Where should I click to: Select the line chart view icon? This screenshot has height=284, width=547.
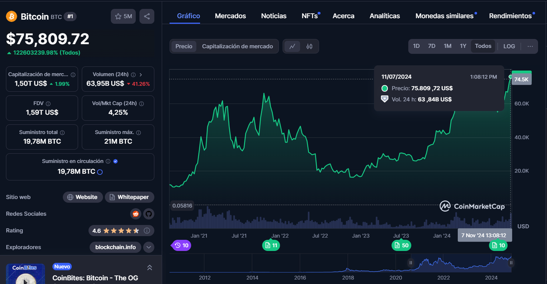pos(292,46)
